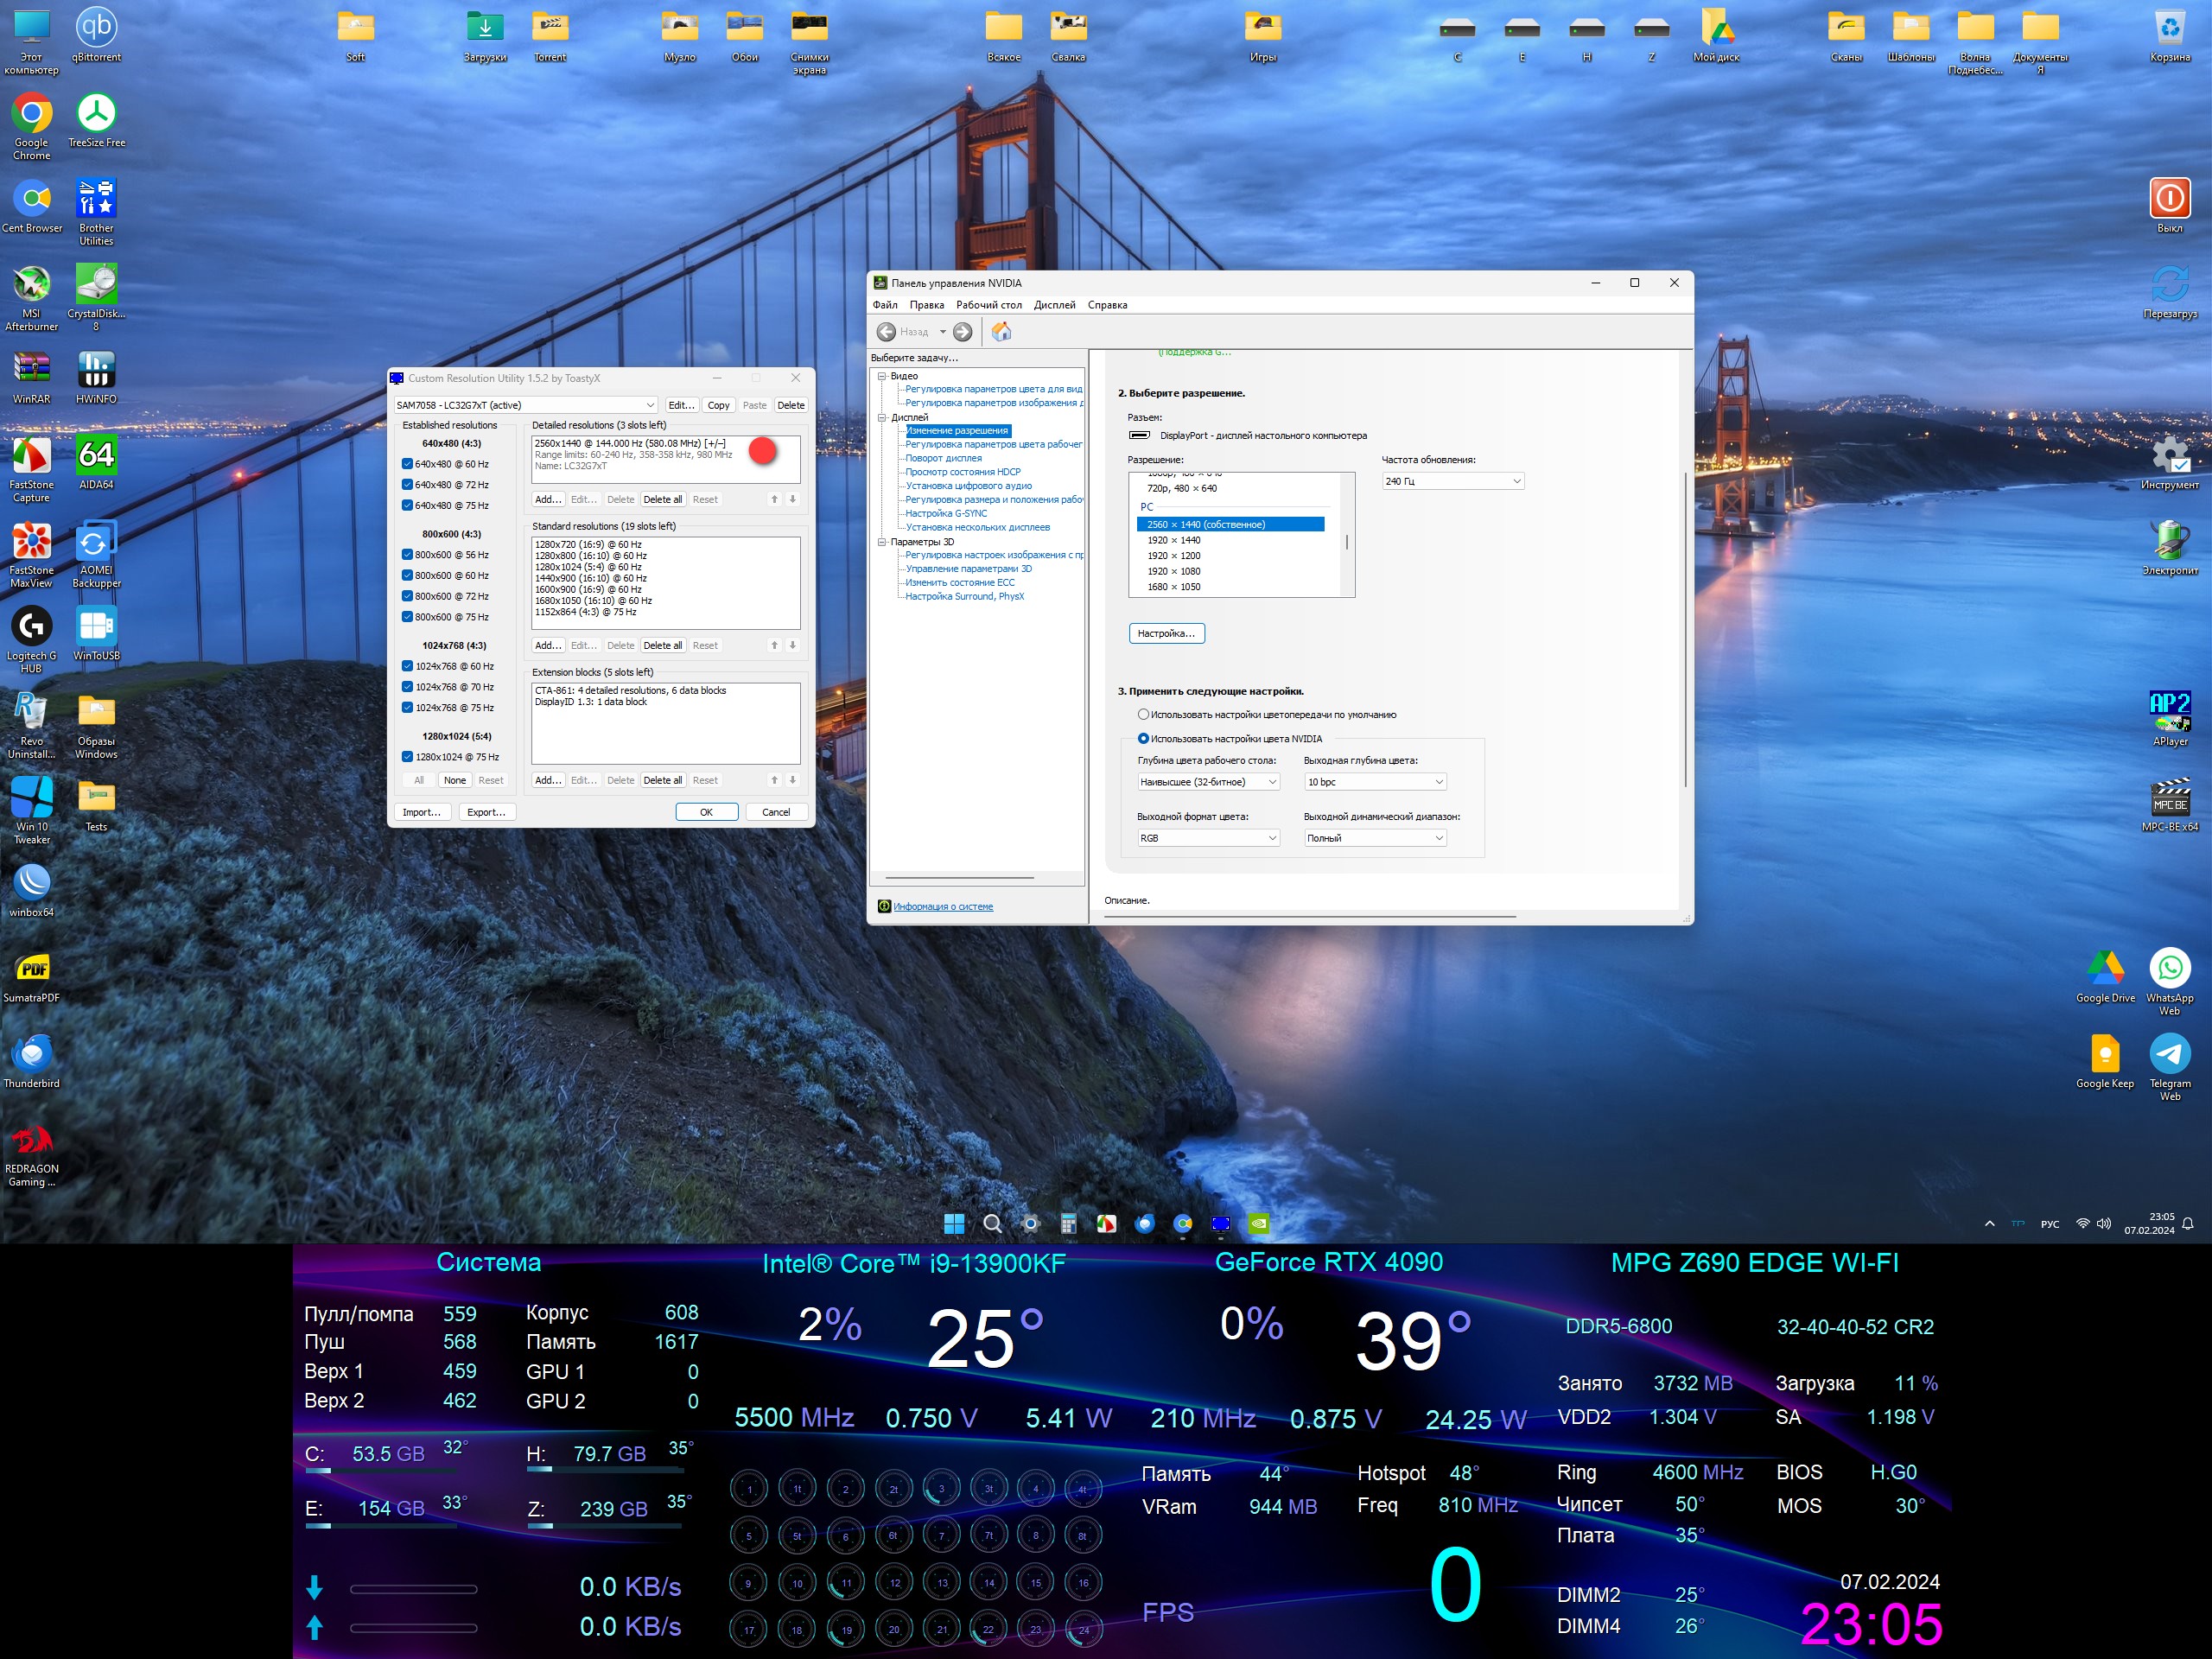Click NVIDIA icon in the taskbar
The image size is (2212, 1659).
click(1259, 1223)
